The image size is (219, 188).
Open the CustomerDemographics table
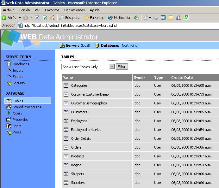[x=89, y=103]
